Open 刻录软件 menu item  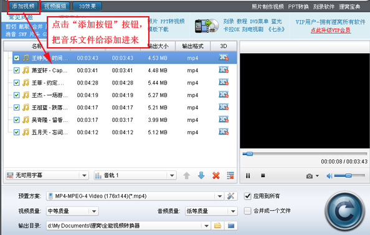point(324,7)
